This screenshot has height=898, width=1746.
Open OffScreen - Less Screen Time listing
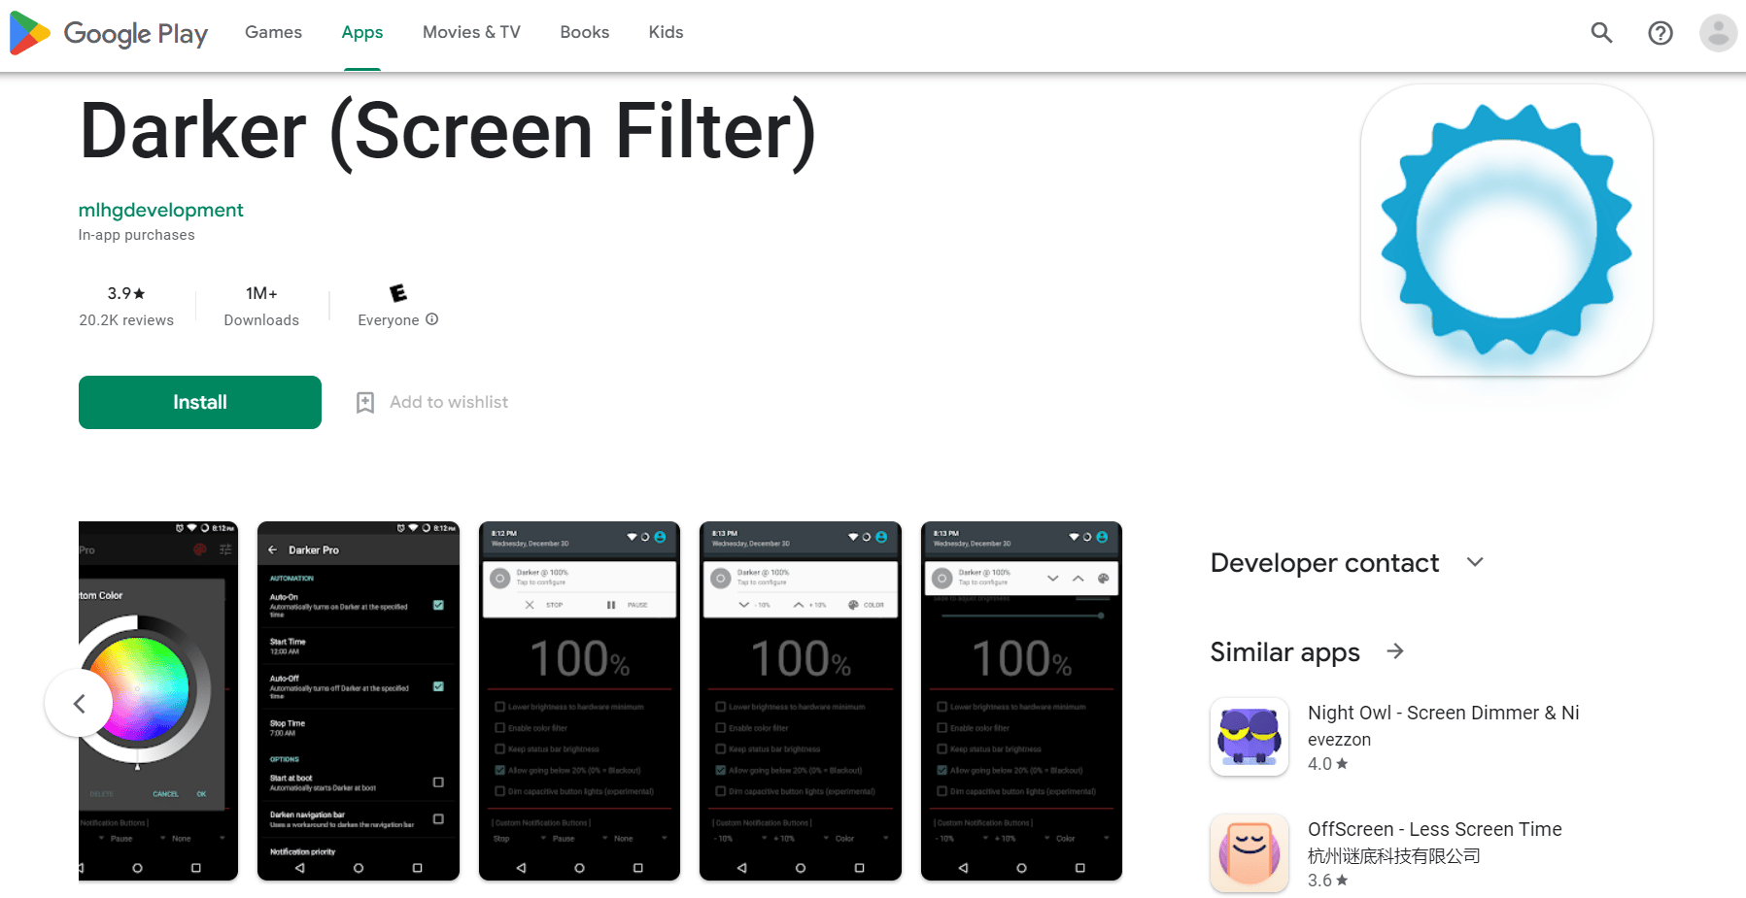(x=1435, y=829)
